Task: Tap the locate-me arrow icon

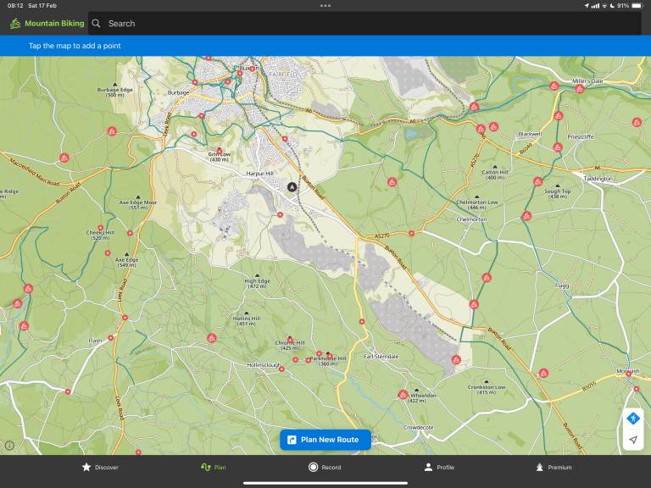Action: click(632, 440)
